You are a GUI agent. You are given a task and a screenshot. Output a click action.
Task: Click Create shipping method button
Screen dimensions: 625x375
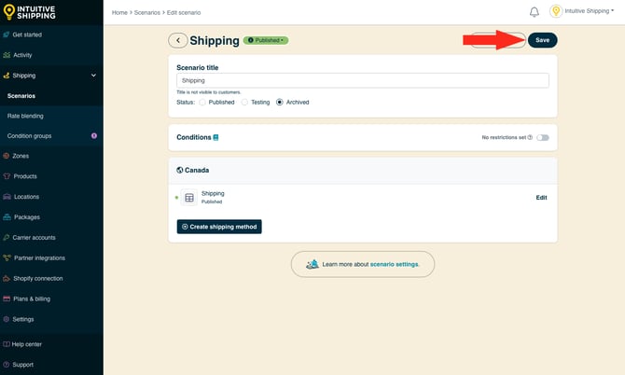tap(219, 227)
